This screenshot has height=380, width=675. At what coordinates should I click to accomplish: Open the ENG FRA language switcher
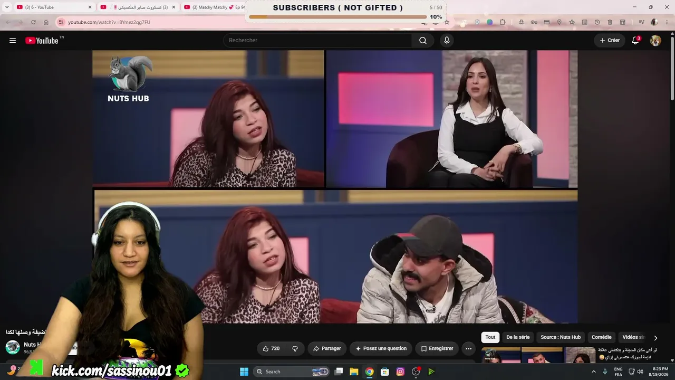click(618, 372)
